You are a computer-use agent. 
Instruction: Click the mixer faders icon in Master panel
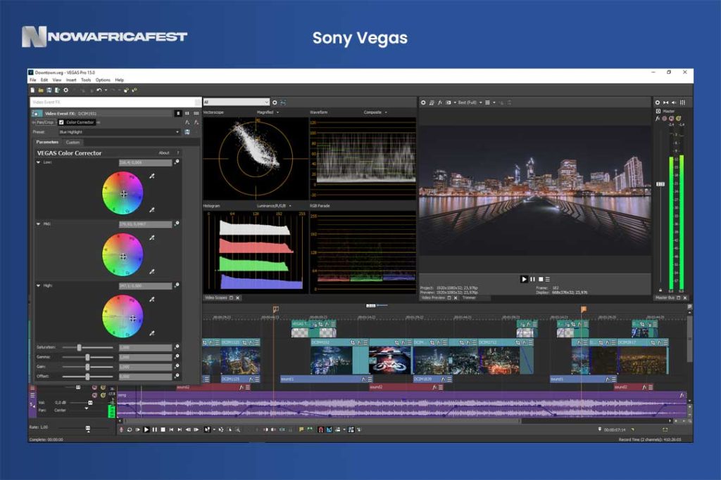pos(682,103)
